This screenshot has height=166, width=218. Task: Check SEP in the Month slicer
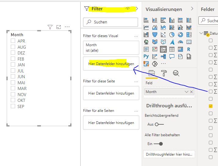coord(13,106)
